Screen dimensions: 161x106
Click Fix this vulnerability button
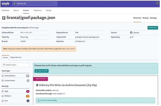(95, 100)
